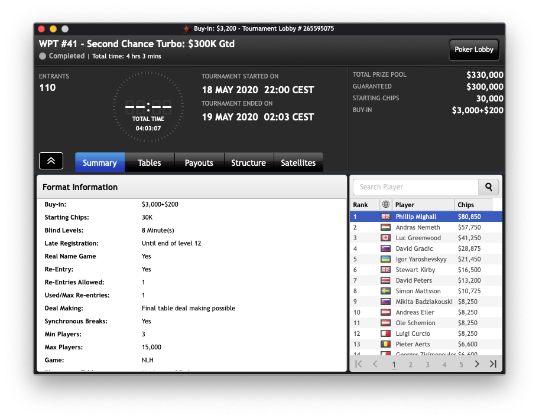Image resolution: width=539 pixels, height=419 pixels.
Task: Go to the last page of players
Action: (493, 364)
